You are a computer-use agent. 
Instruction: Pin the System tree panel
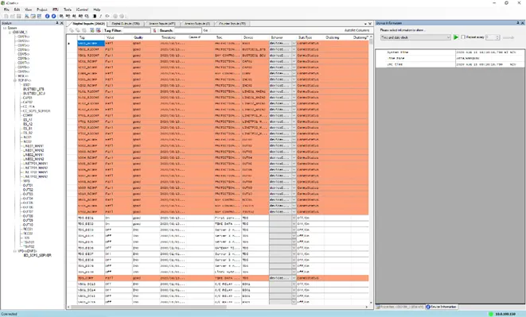tap(57, 23)
